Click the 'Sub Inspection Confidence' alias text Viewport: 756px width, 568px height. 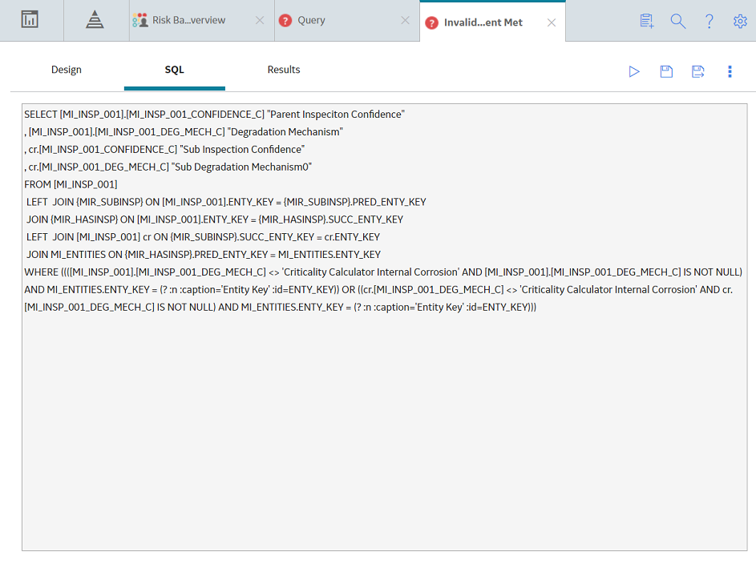[x=242, y=150]
